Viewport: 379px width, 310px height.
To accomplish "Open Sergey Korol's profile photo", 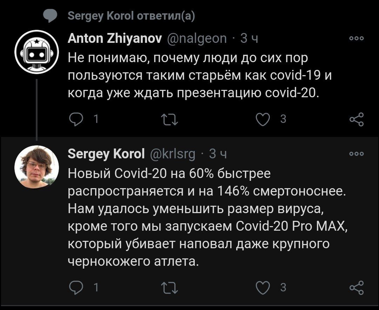I will [36, 166].
